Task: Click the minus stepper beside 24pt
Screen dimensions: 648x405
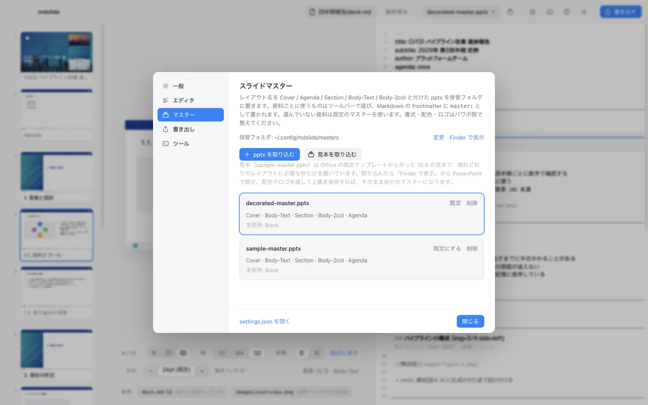Action: [x=150, y=371]
